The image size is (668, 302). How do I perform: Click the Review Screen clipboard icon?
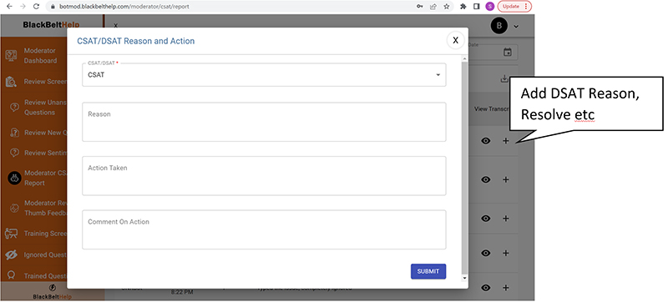11,82
